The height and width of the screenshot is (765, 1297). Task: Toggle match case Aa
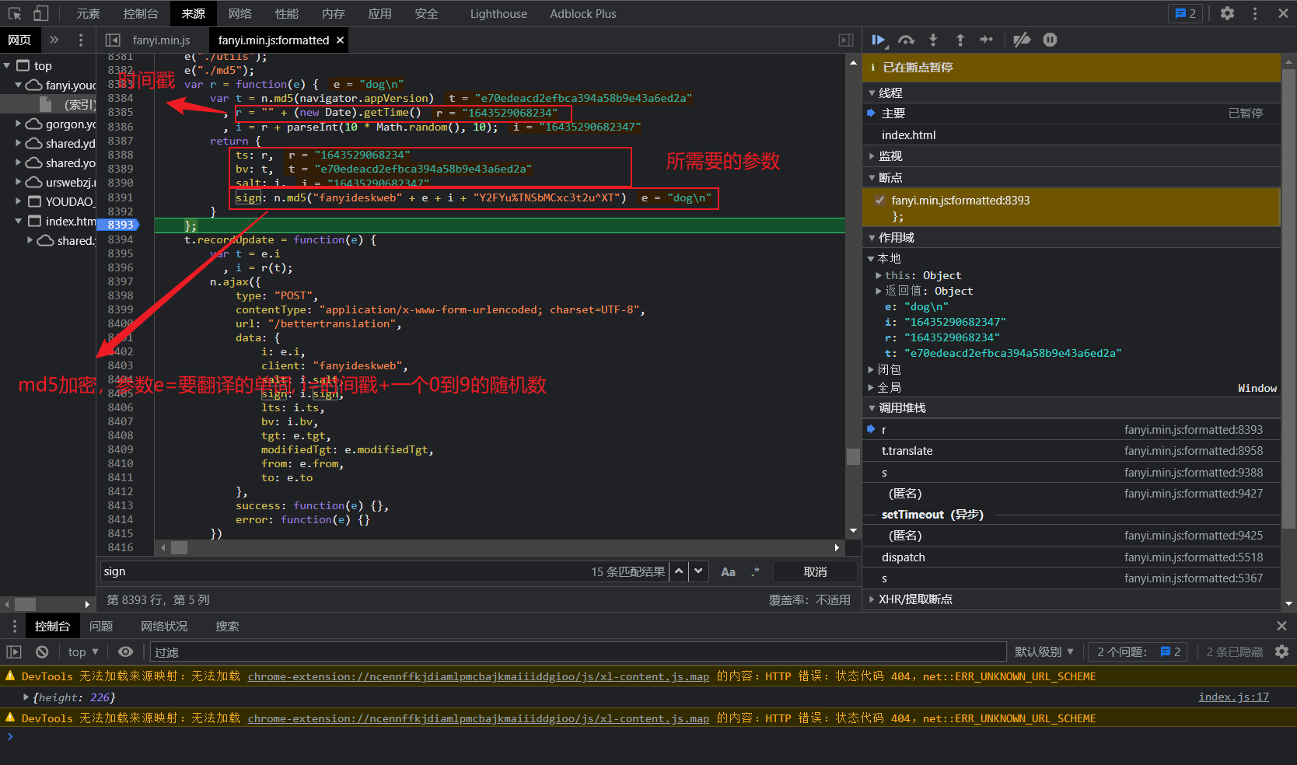coord(728,571)
